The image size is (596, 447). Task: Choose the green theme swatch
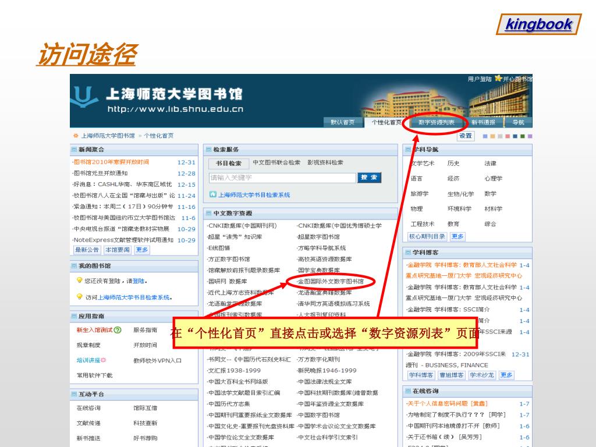523,136
